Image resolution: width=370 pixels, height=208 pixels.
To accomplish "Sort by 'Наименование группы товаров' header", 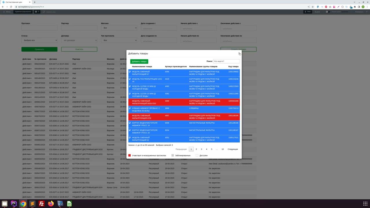I will tap(203, 66).
